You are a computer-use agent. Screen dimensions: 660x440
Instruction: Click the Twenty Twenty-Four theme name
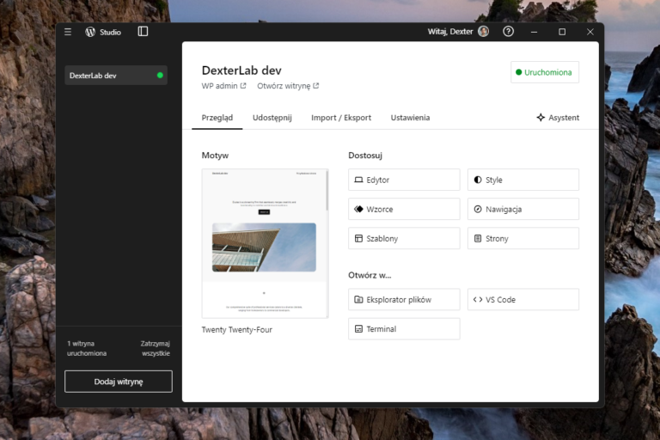(237, 330)
